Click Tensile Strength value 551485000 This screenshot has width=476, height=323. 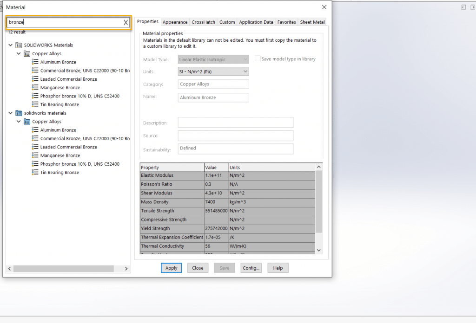(216, 211)
